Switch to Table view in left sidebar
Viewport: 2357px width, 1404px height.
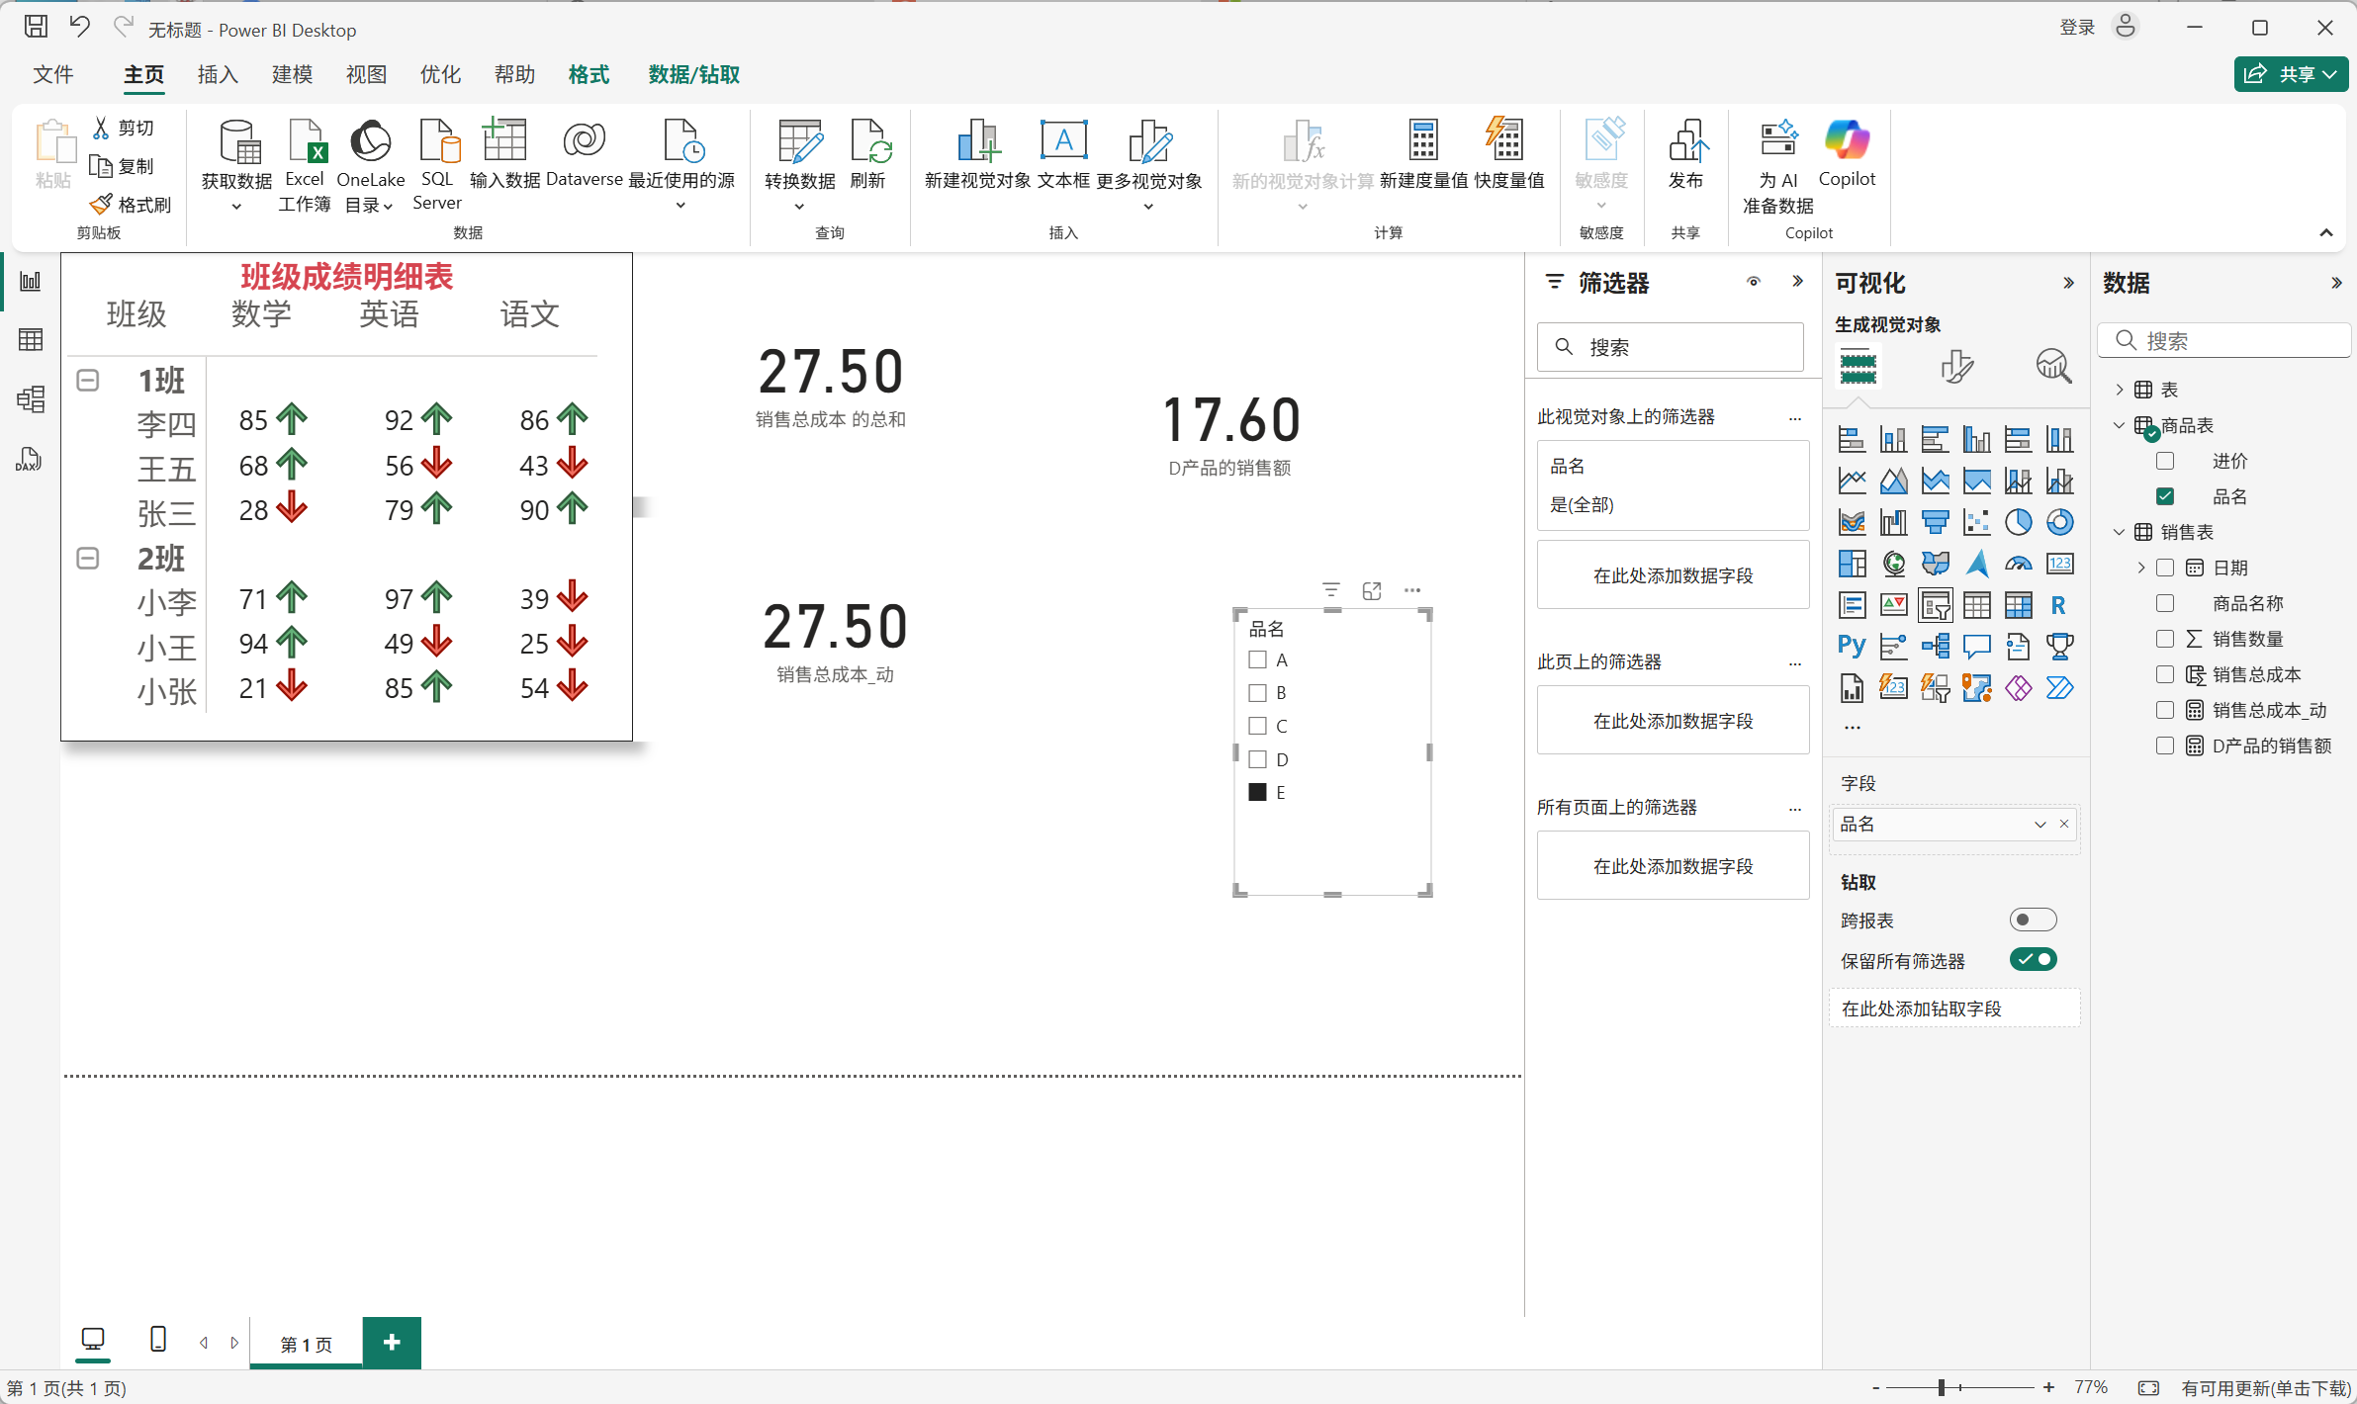[x=31, y=340]
